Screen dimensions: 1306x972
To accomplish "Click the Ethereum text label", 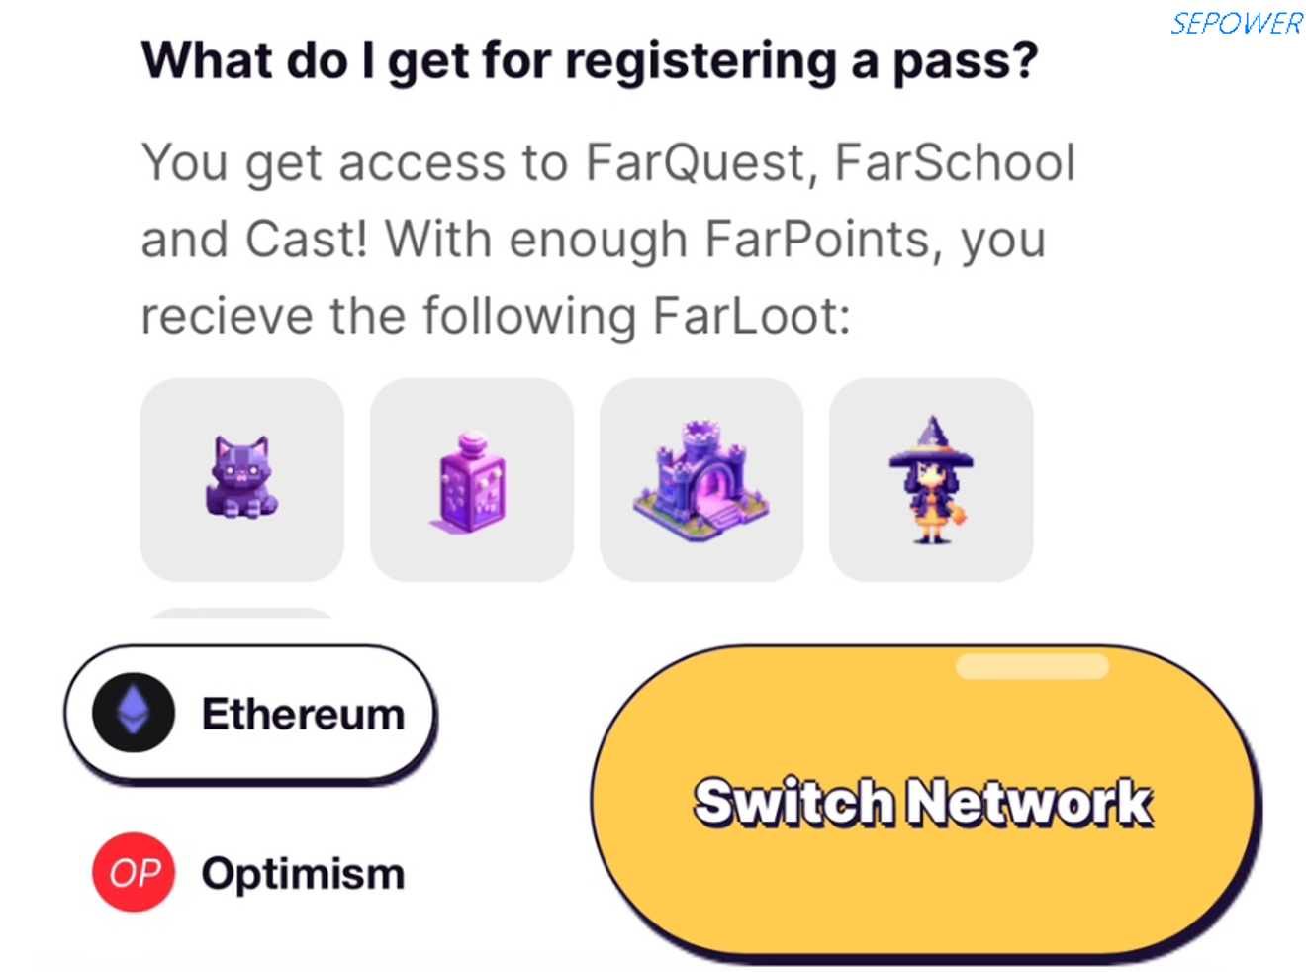I will coord(303,714).
